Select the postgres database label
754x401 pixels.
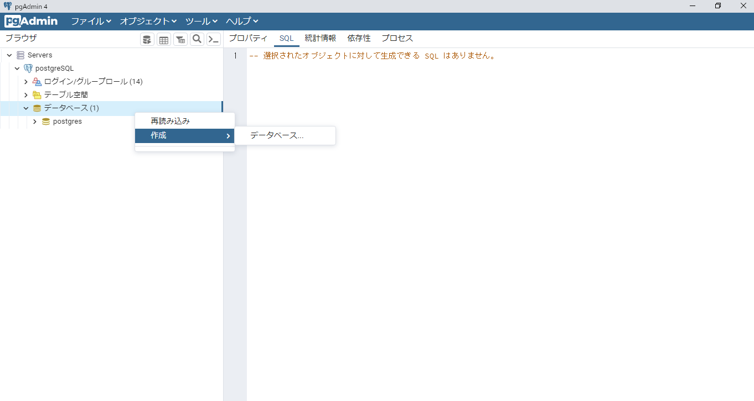(68, 122)
